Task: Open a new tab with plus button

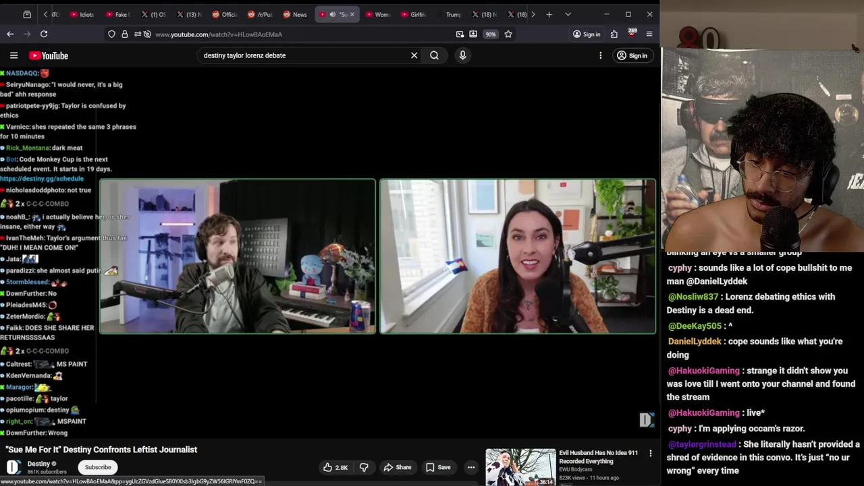Action: (x=549, y=14)
